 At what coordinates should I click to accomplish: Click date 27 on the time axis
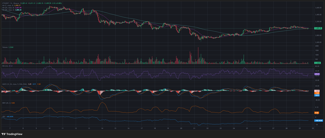click(x=273, y=128)
